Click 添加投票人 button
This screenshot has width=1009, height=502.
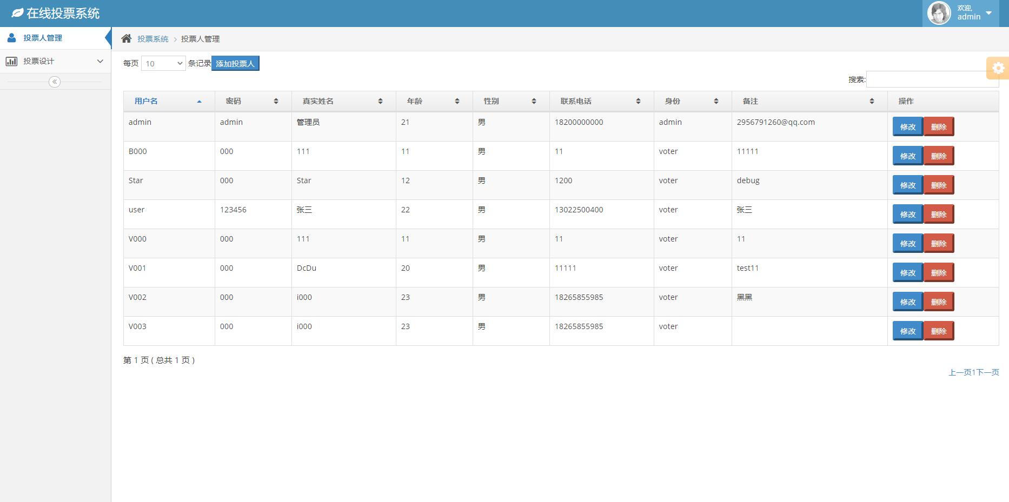point(235,63)
